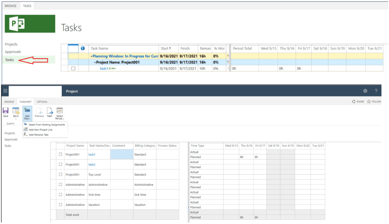Click the Comment cell for task1
The width and height of the screenshot is (389, 224).
coord(122,154)
